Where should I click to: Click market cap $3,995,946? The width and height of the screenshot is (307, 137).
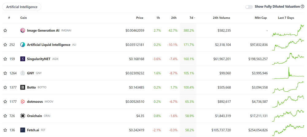click(x=260, y=73)
